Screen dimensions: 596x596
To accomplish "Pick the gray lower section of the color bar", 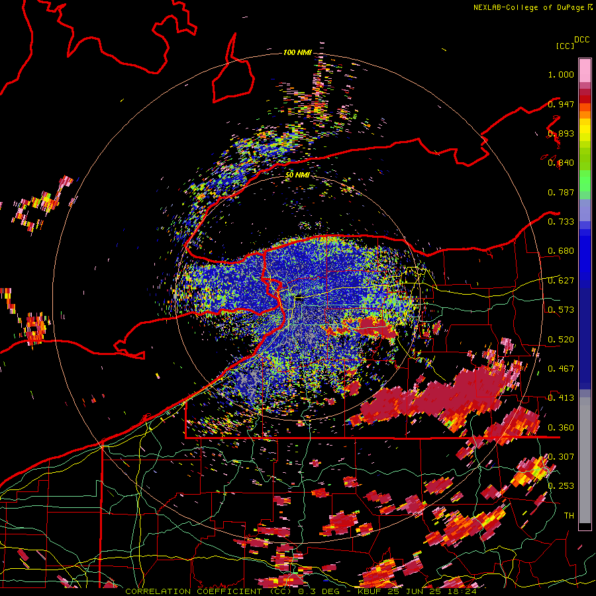I will [585, 460].
